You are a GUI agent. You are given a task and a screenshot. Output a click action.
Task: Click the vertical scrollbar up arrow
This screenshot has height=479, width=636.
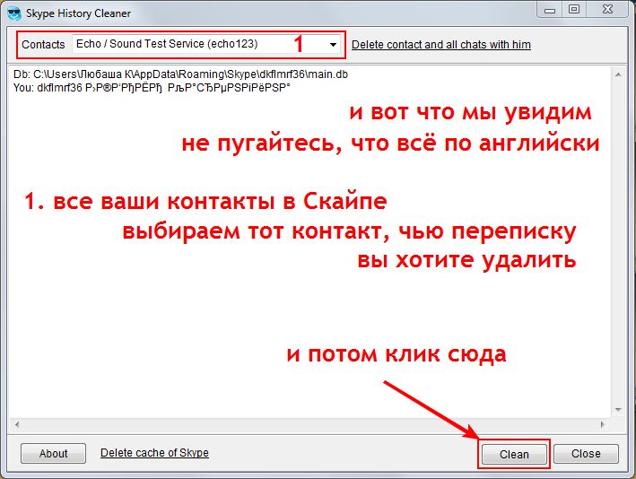[x=618, y=74]
